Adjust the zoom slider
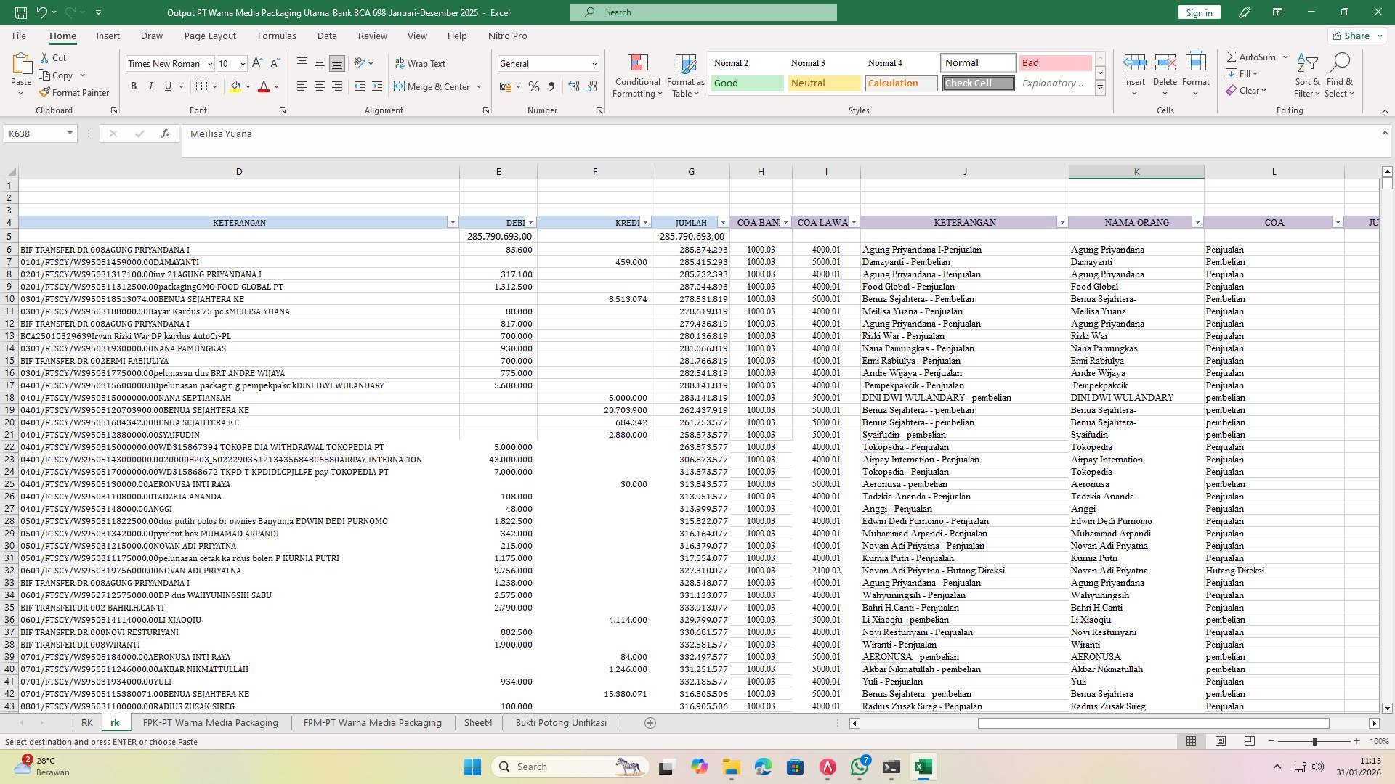1395x784 pixels. click(x=1316, y=742)
